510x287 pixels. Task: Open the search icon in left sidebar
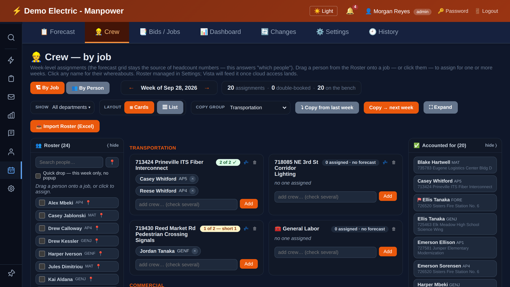point(11,38)
